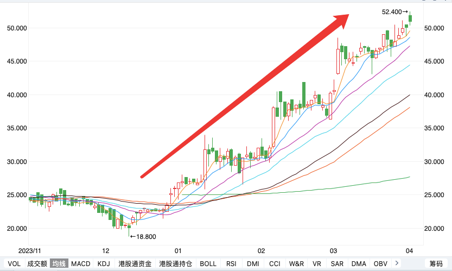Switch to the 成交额 indicator tab
The width and height of the screenshot is (452, 271).
tap(37, 264)
